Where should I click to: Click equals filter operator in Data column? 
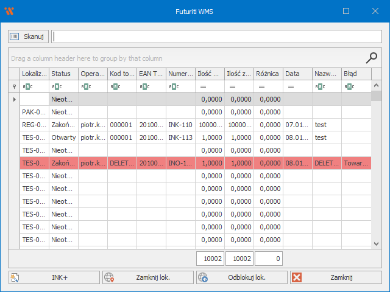[x=291, y=86]
